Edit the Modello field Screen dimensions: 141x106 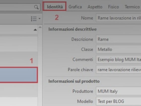[x=119, y=101]
